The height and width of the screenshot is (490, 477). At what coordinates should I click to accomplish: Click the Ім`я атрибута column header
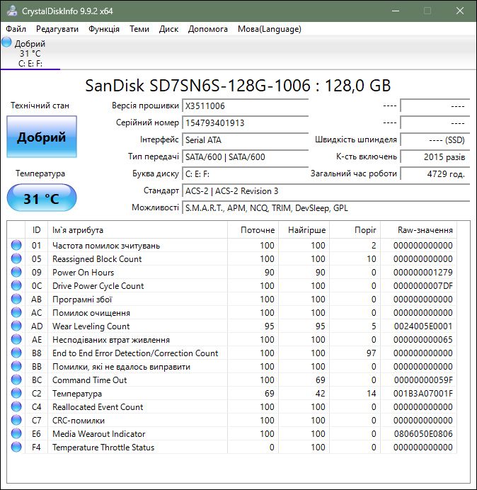point(137,230)
